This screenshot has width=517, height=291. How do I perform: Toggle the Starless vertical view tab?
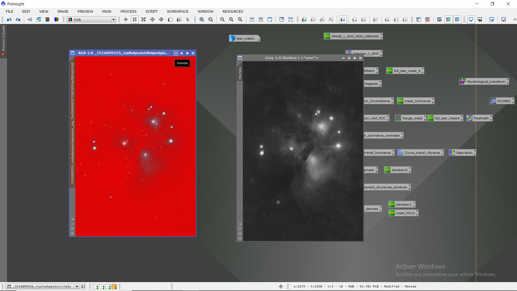[240, 73]
